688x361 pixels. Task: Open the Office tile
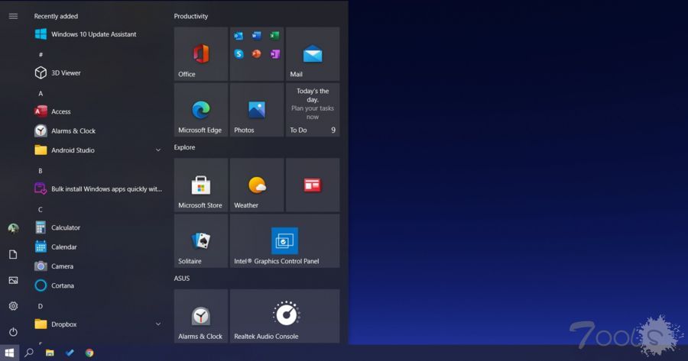pos(201,54)
